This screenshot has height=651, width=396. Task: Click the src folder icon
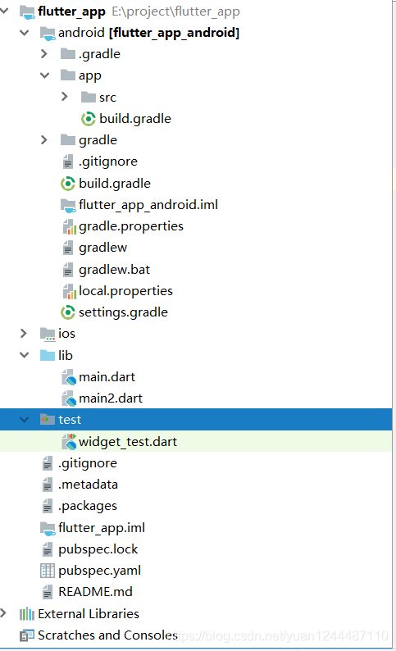(x=88, y=97)
